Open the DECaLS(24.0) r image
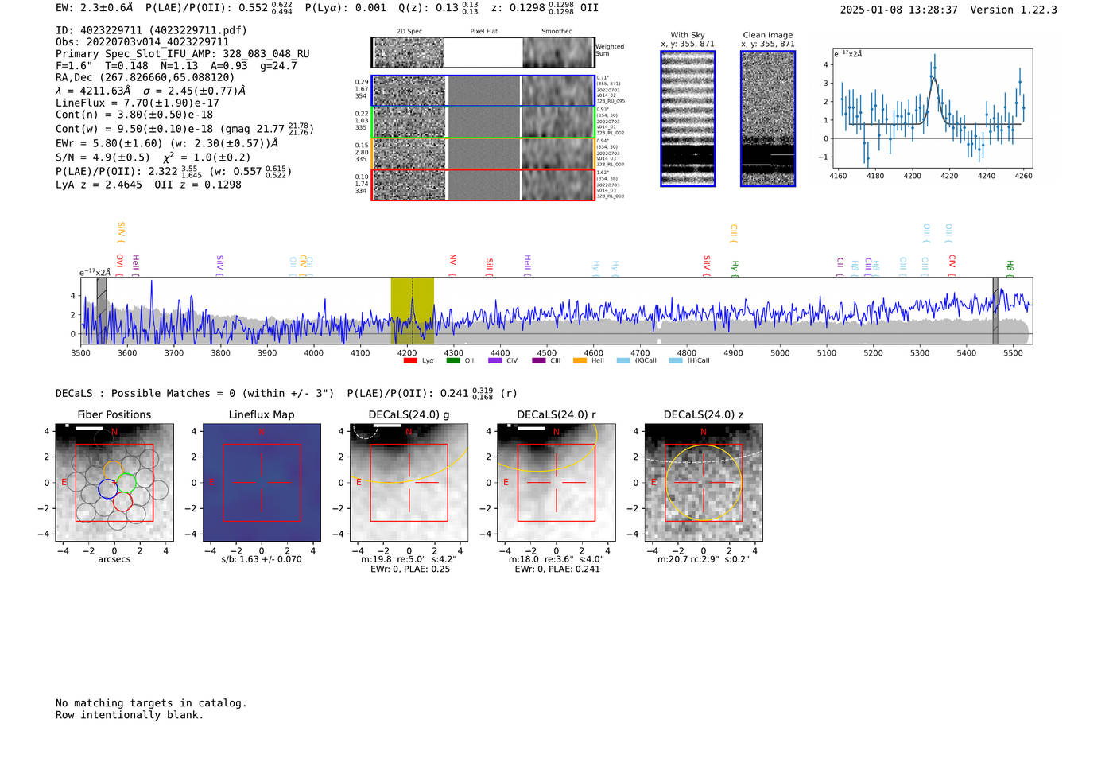The image size is (1113, 758). [556, 482]
